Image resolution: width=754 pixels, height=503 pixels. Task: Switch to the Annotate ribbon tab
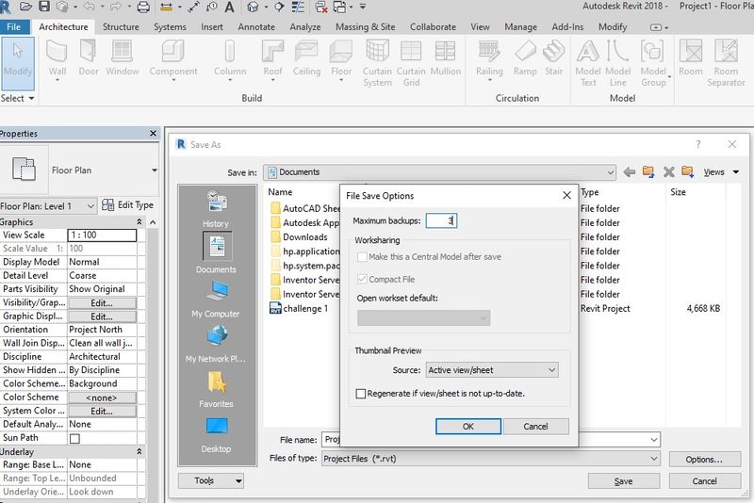(256, 27)
